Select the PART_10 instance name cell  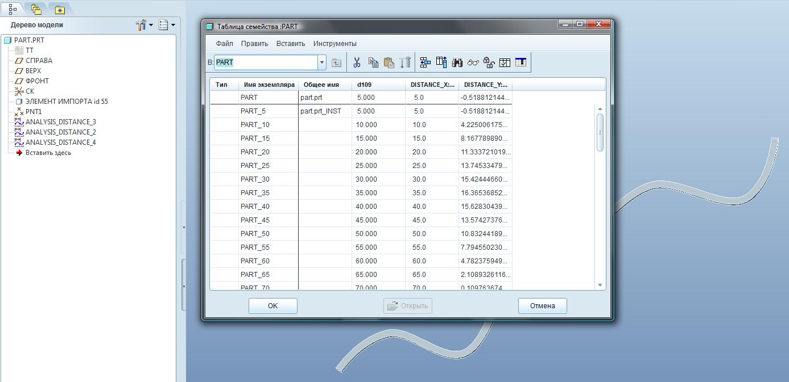268,125
